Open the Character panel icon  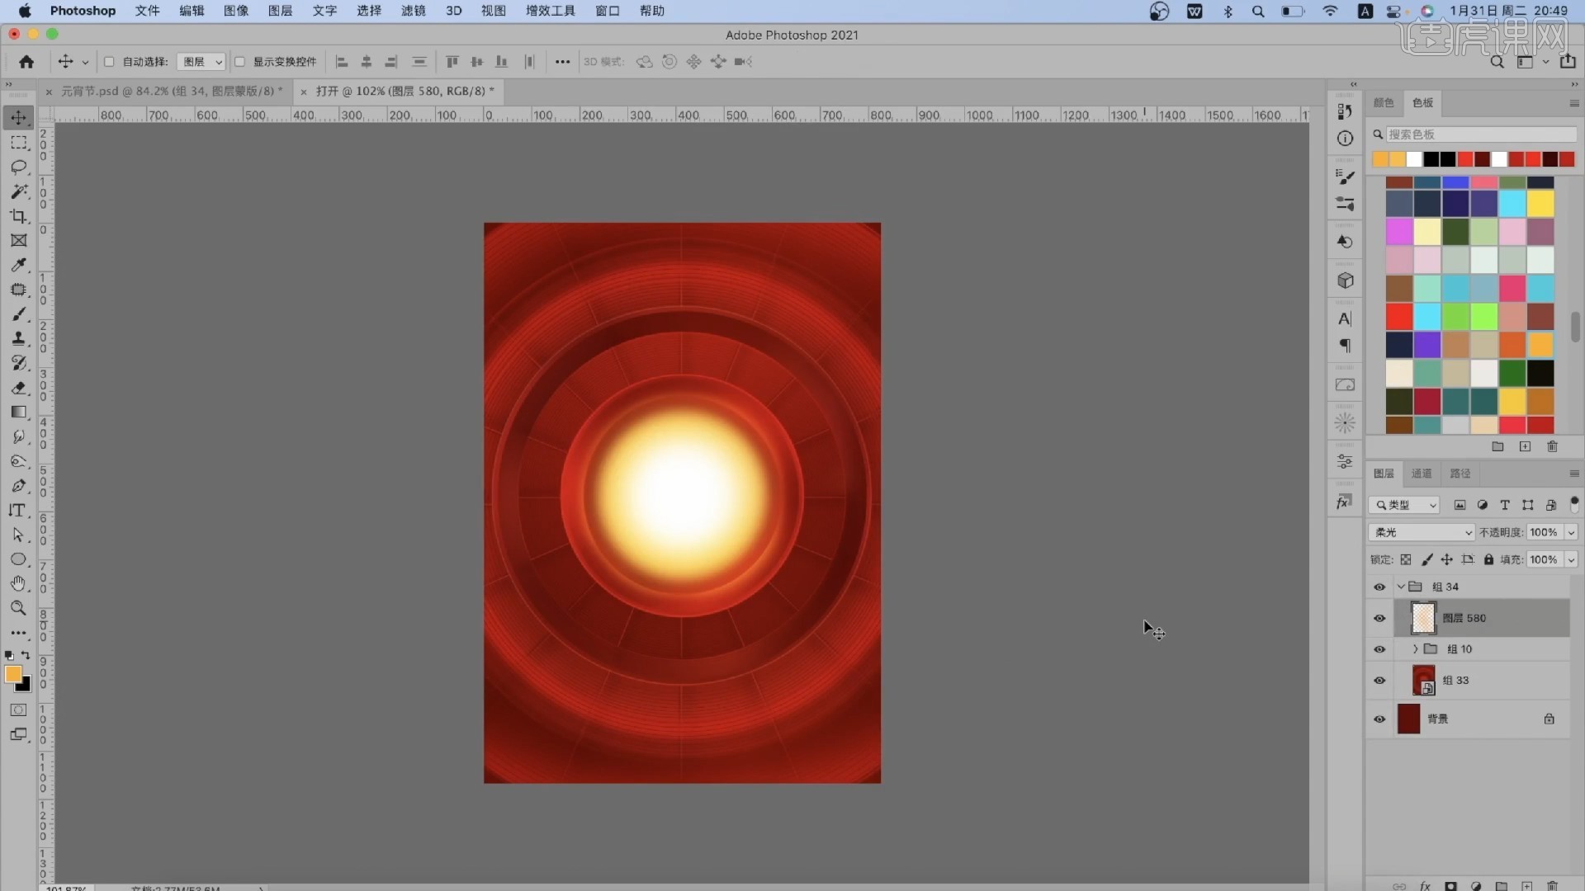click(x=1345, y=319)
